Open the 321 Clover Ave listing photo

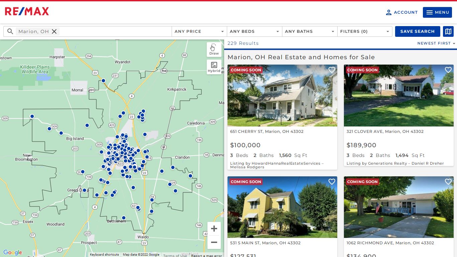point(399,95)
